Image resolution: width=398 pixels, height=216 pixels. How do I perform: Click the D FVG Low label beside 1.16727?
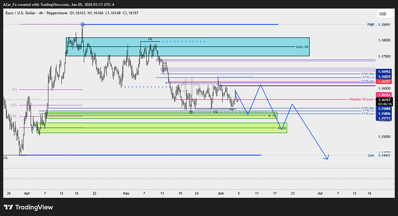point(367,81)
